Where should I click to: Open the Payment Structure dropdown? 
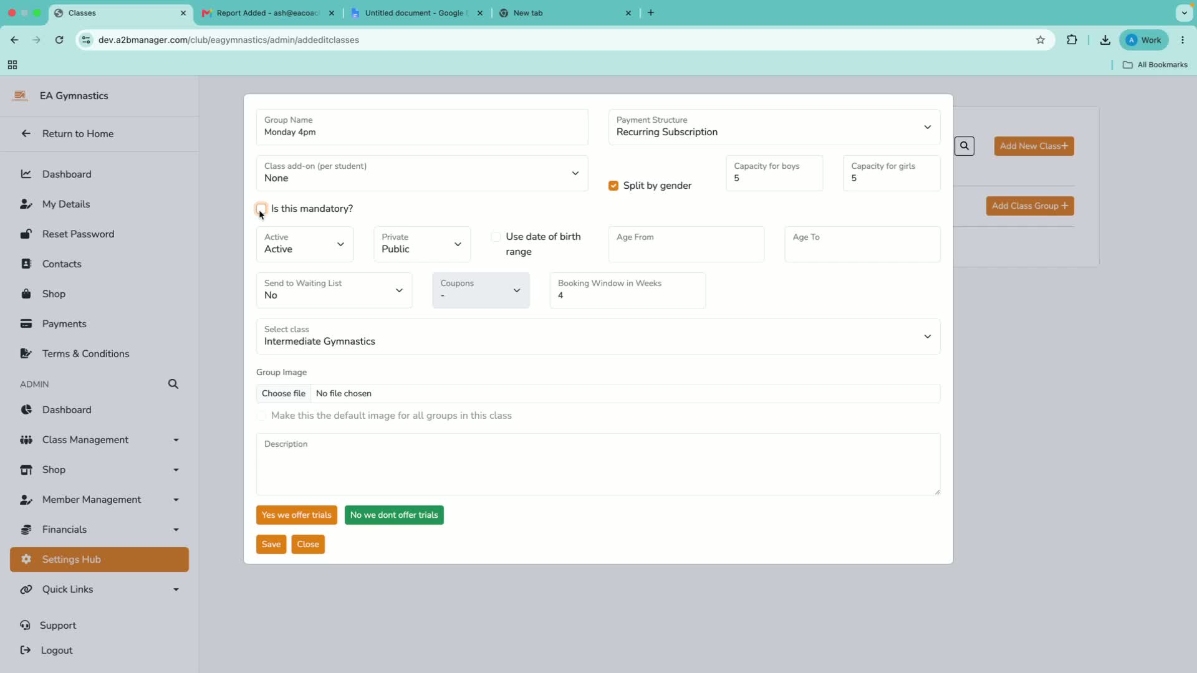[x=774, y=127]
